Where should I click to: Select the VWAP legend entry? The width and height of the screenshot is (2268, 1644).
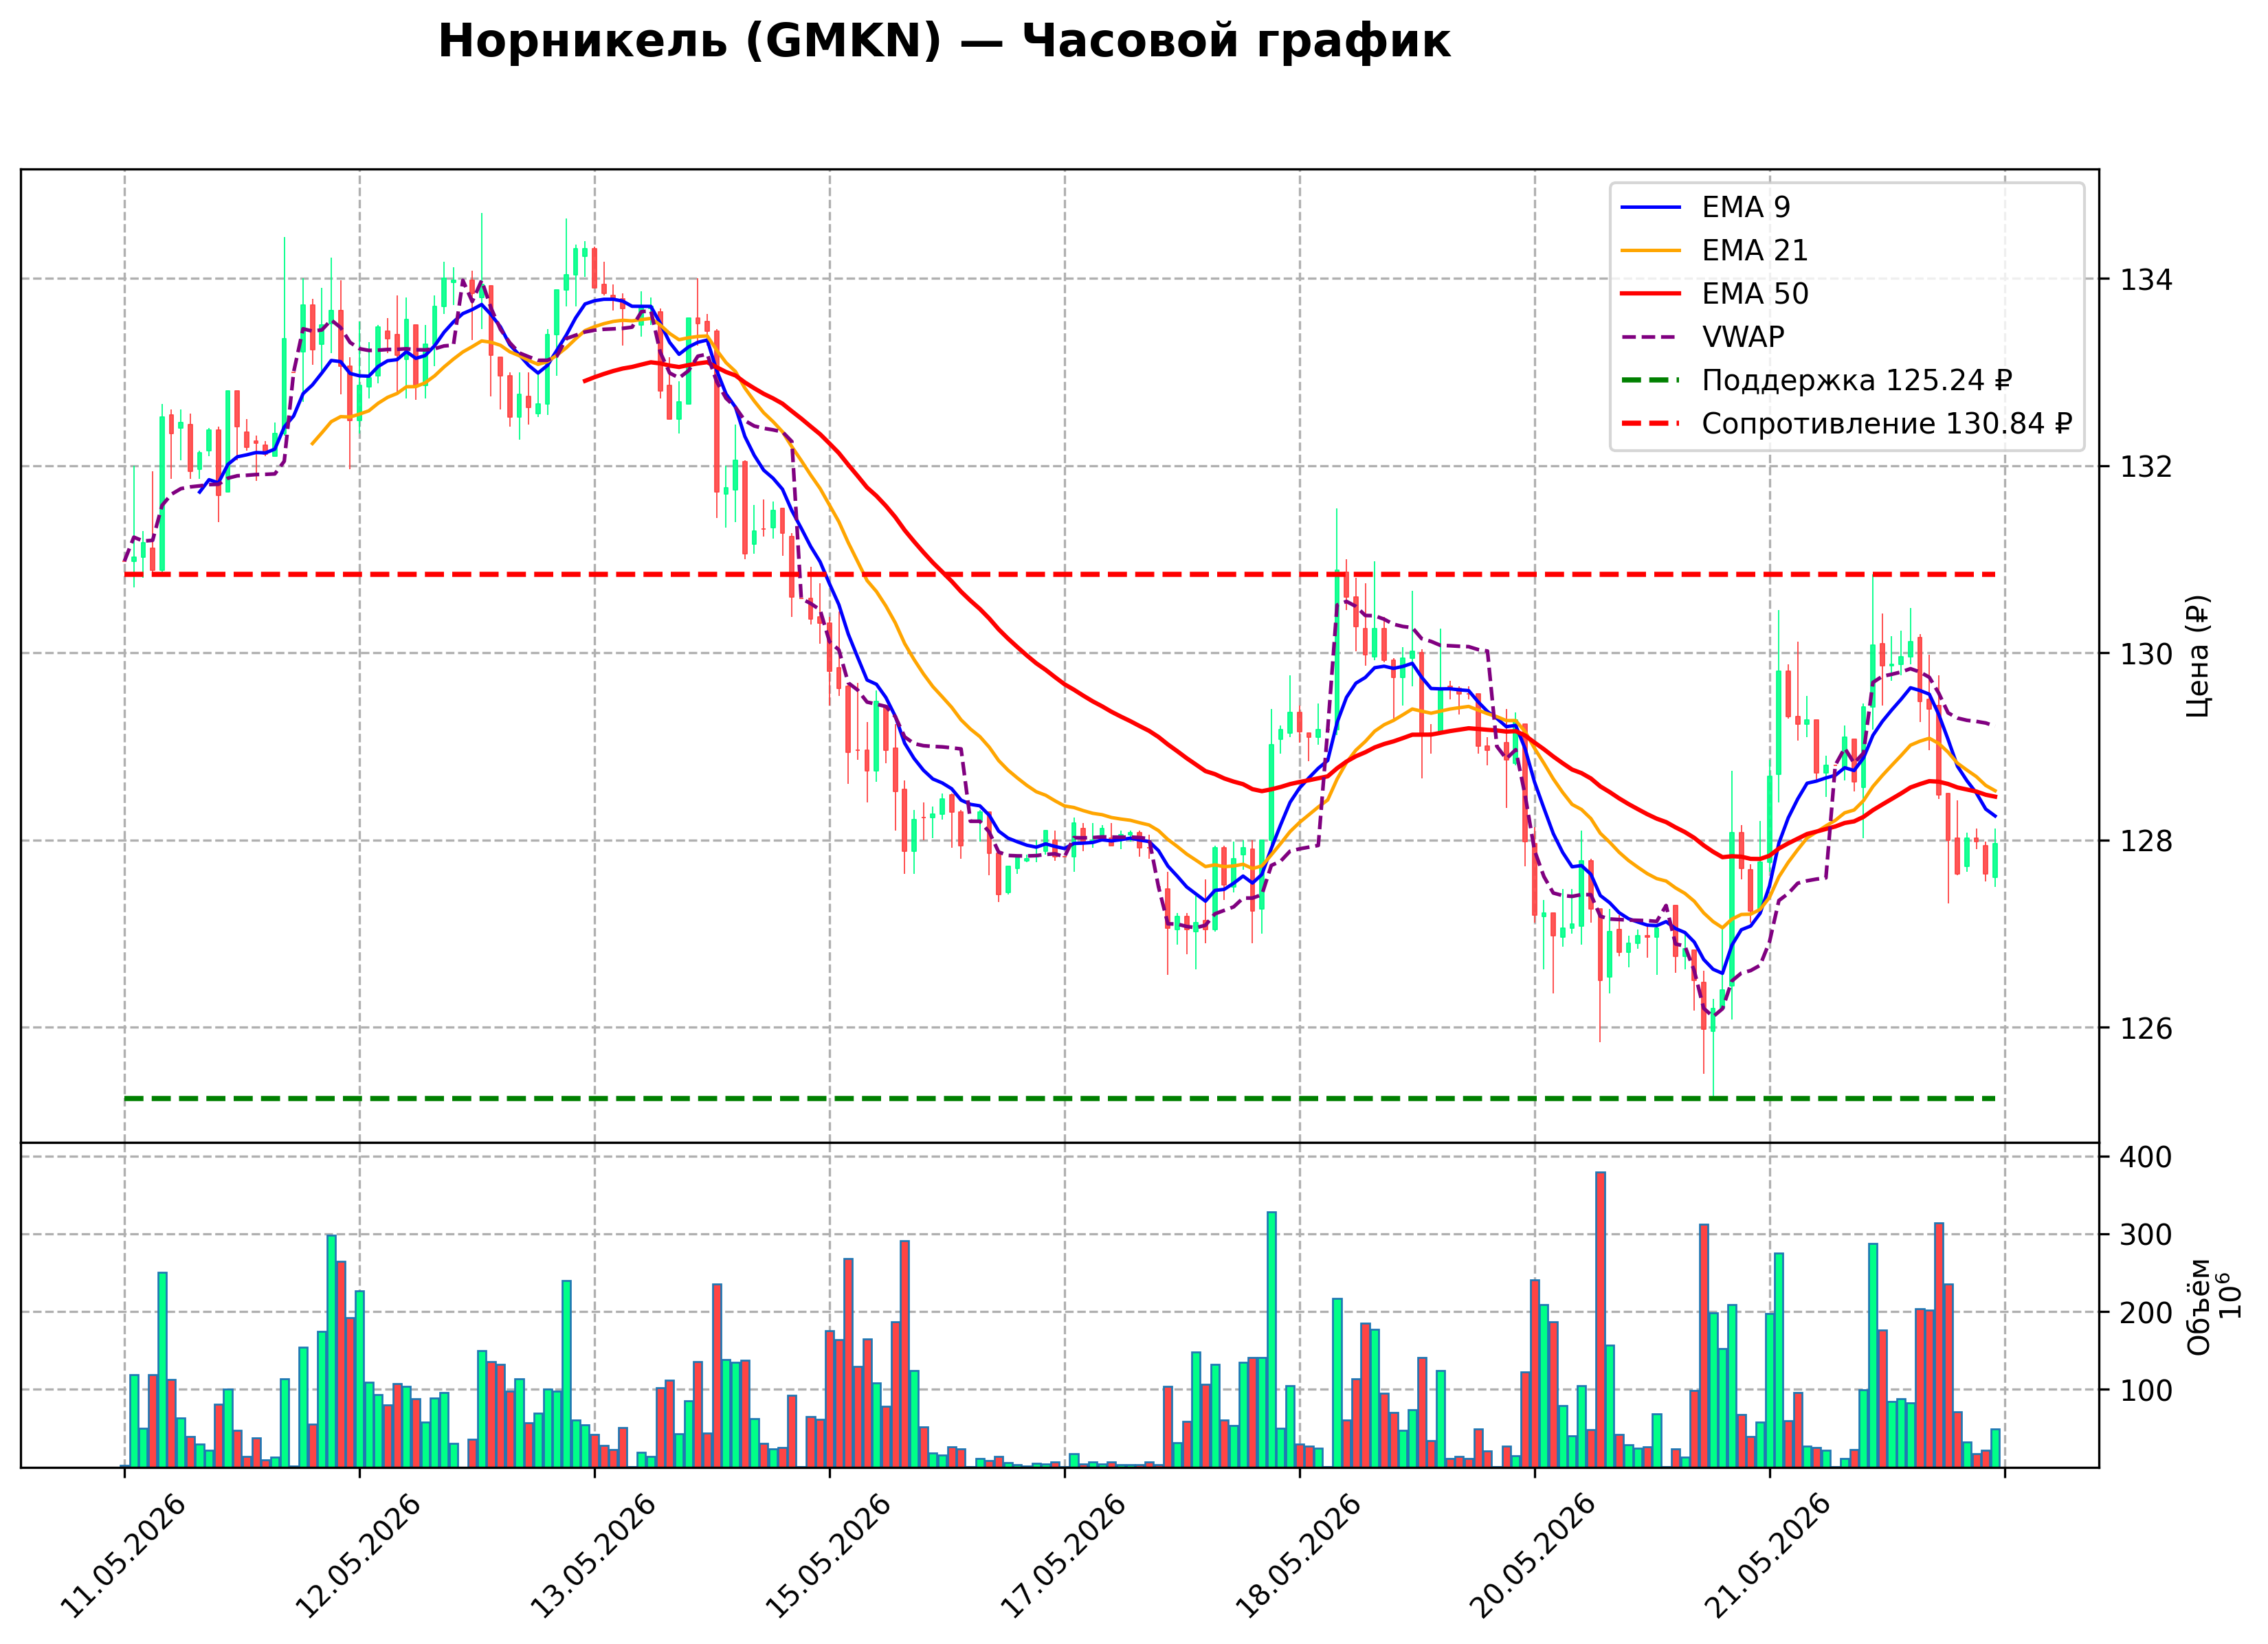click(x=1702, y=337)
